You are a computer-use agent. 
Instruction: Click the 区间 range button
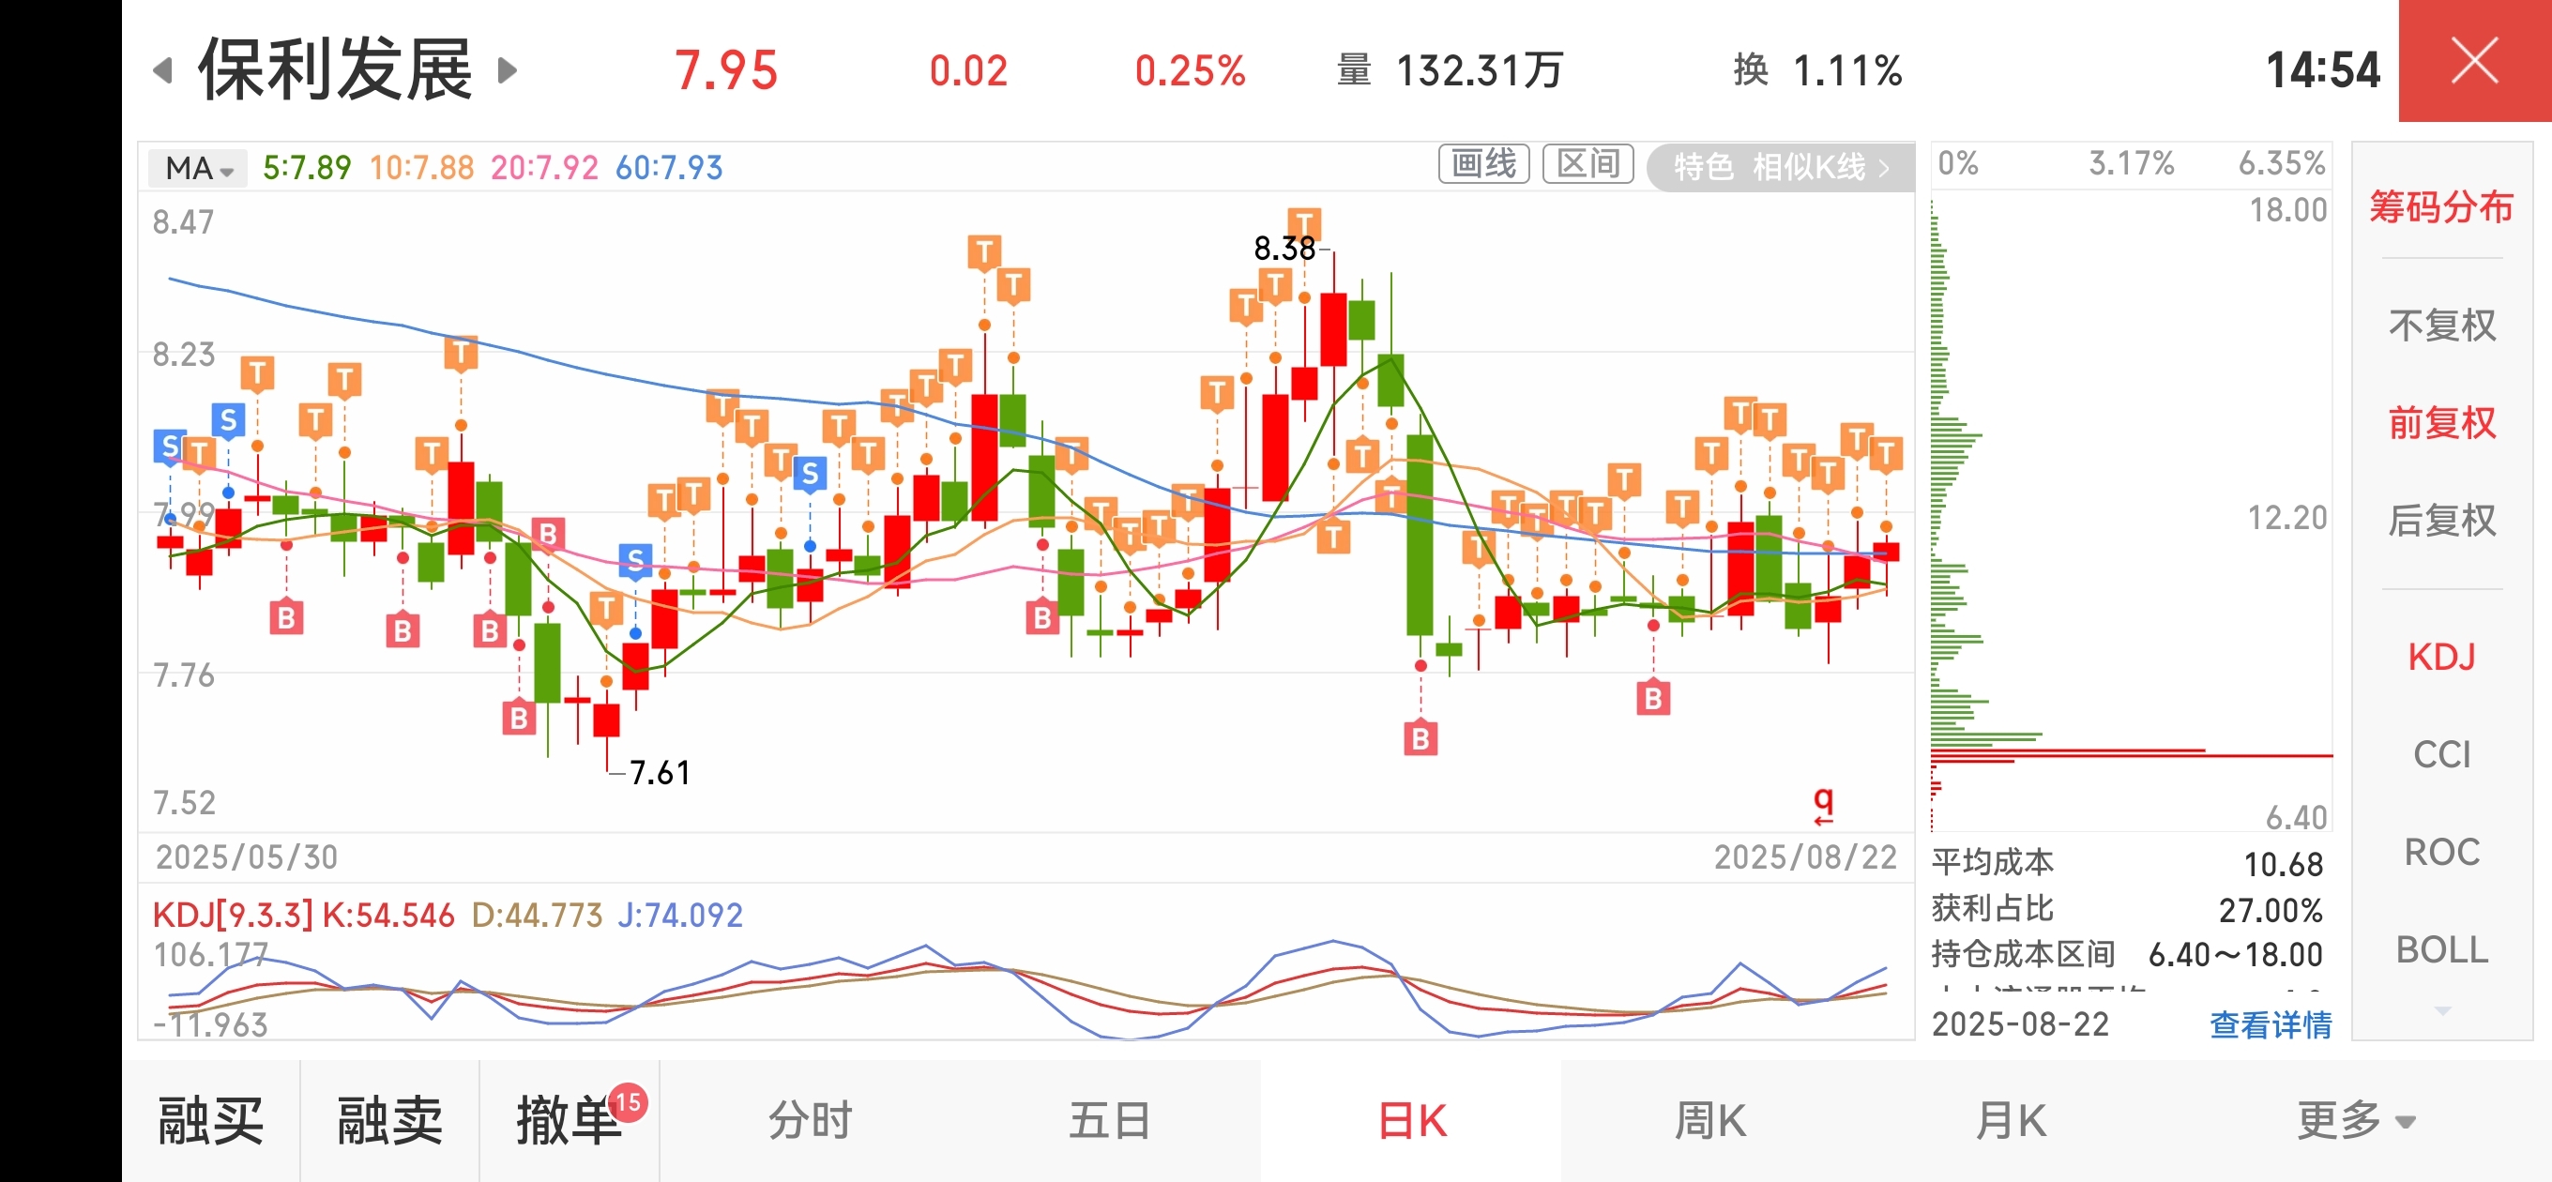[x=1588, y=163]
